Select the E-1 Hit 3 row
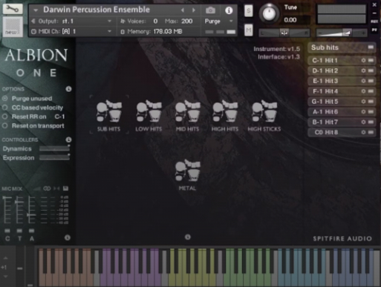The image size is (381, 287). 342,81
